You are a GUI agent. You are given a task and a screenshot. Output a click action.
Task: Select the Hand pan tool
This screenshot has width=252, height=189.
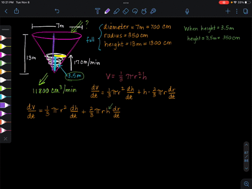(x=144, y=11)
